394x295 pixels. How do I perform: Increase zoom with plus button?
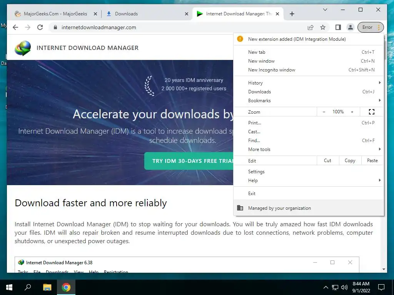352,112
